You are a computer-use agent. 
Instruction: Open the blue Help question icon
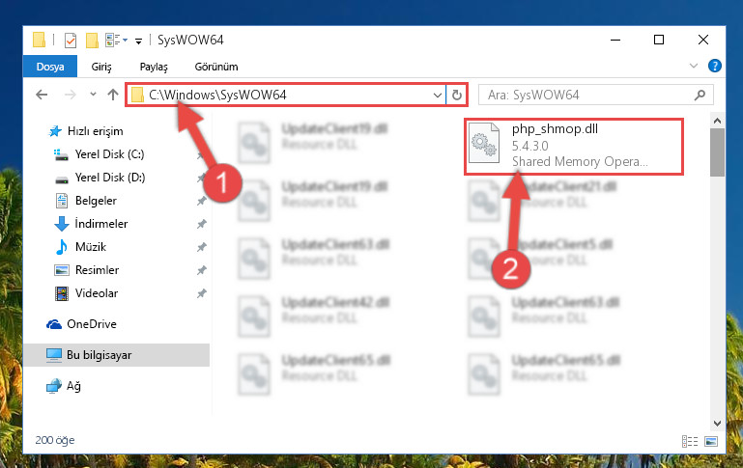coord(715,66)
